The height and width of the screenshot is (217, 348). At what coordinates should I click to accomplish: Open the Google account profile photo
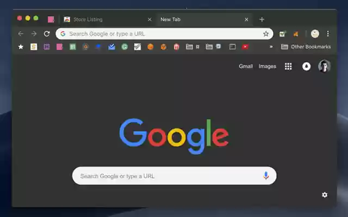325,66
